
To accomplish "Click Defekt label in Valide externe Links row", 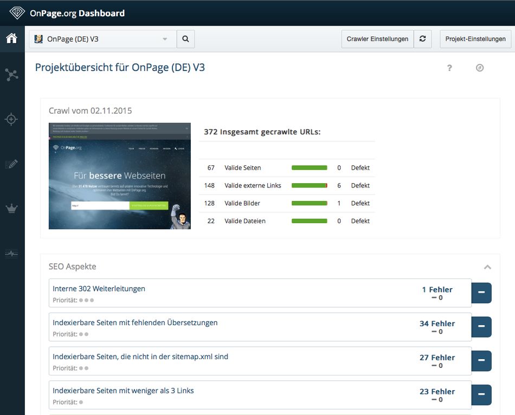I will 360,185.
